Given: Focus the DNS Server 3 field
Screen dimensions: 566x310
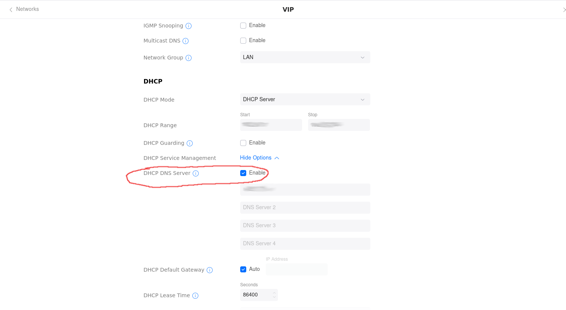Looking at the screenshot, I should point(305,226).
